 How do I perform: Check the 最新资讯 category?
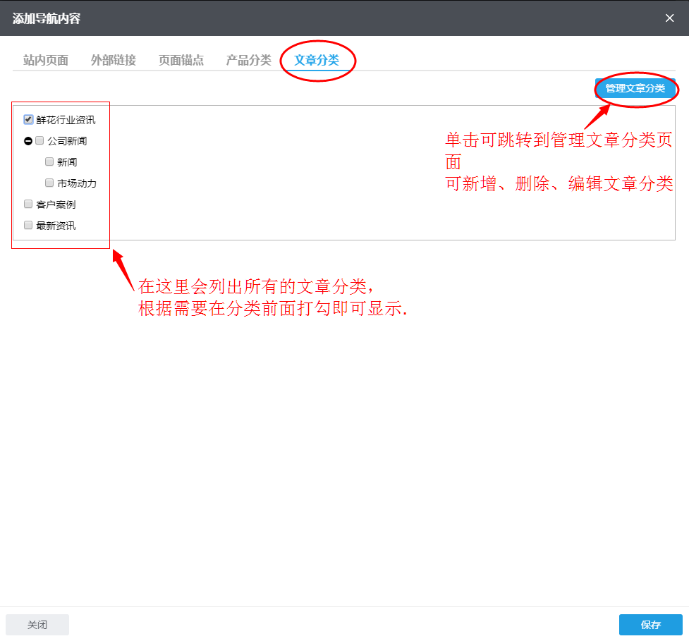click(28, 225)
